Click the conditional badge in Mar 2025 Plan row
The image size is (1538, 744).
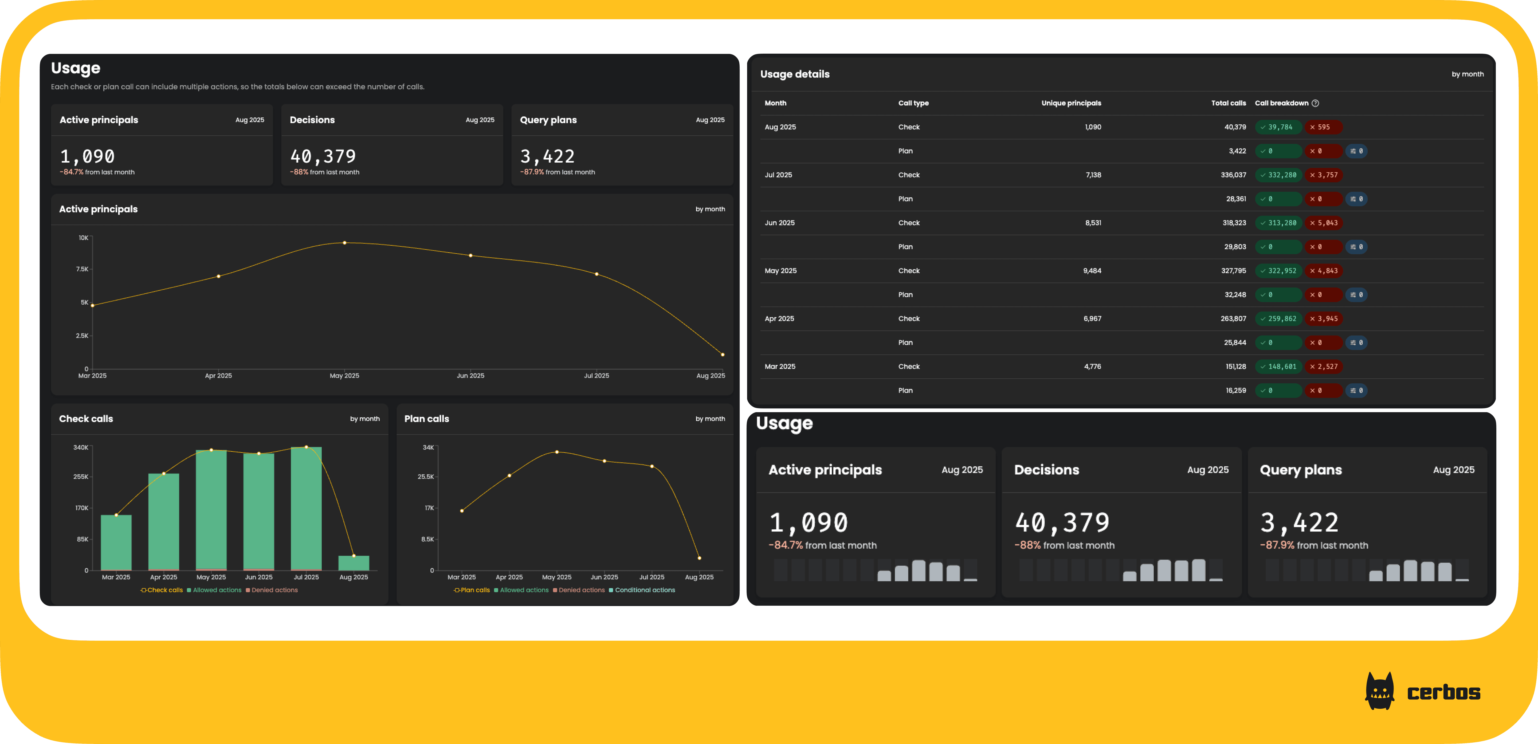tap(1356, 391)
